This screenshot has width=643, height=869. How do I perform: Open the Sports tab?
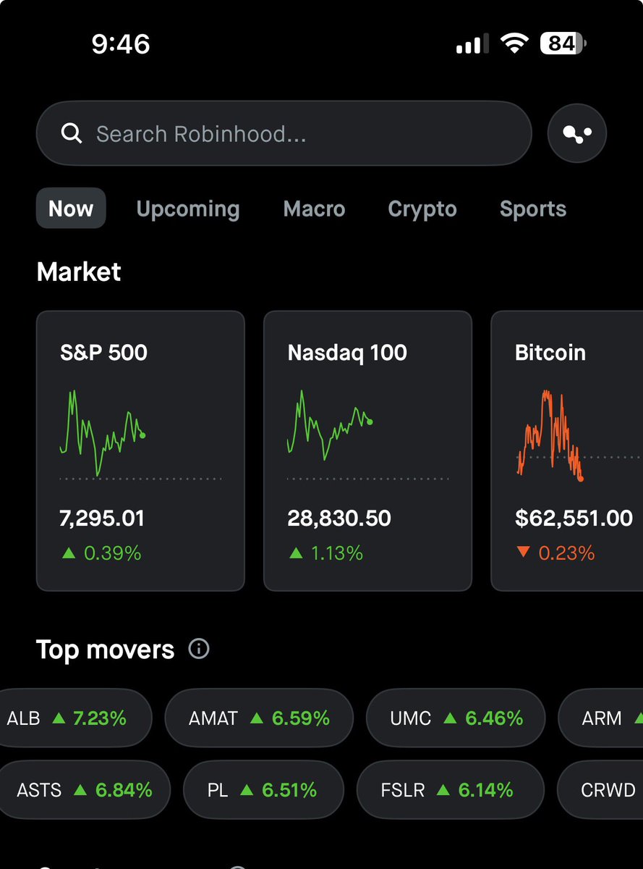point(533,209)
